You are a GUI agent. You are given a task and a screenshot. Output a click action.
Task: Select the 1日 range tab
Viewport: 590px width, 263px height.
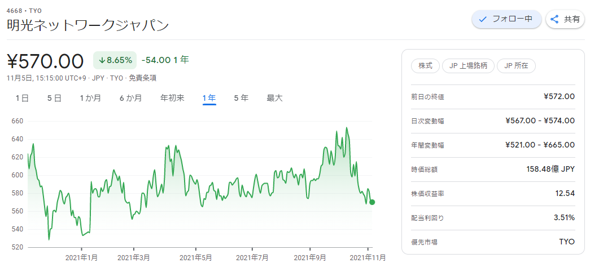click(x=22, y=99)
